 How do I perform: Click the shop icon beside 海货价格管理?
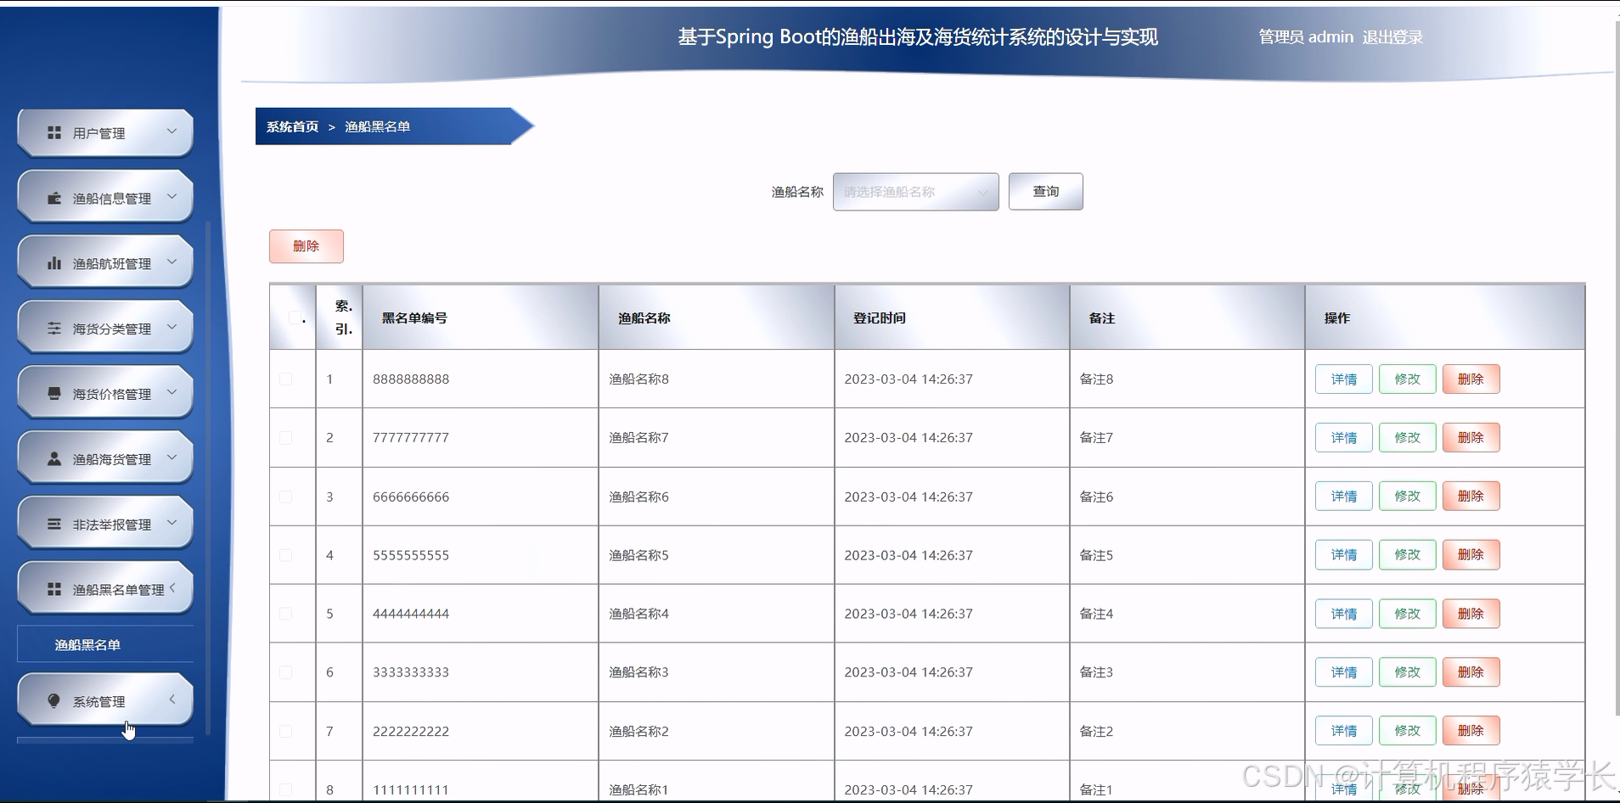point(54,394)
